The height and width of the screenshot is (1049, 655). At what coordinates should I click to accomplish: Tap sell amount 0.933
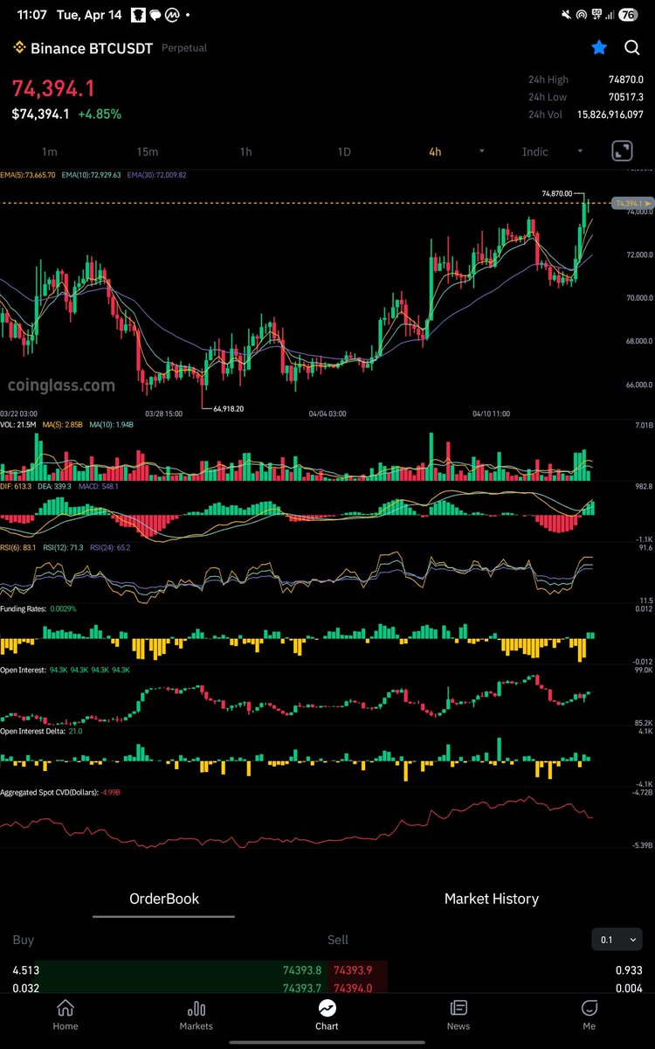pyautogui.click(x=629, y=970)
